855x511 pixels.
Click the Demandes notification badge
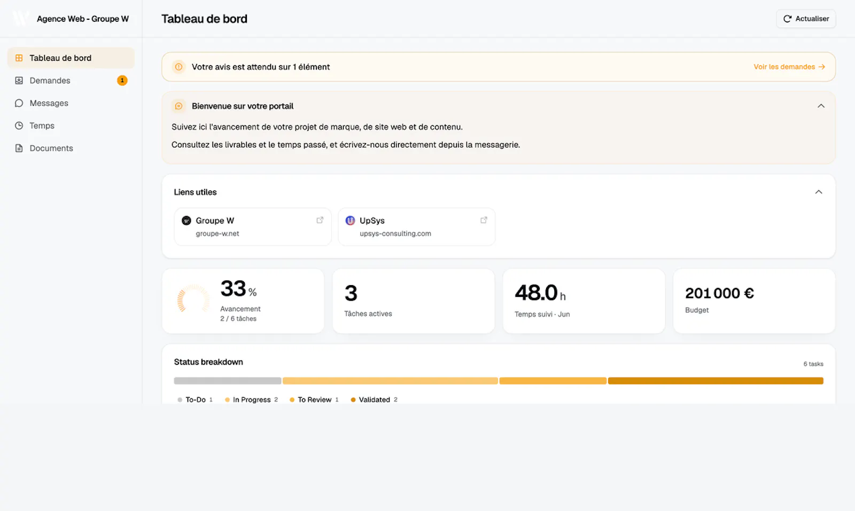122,81
